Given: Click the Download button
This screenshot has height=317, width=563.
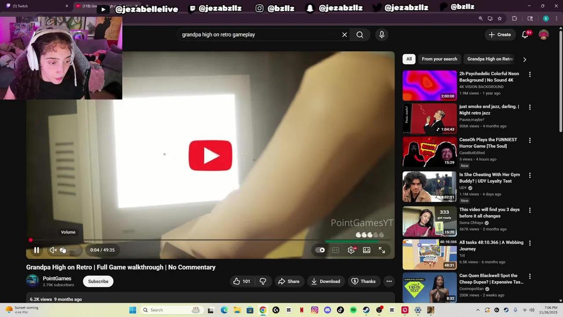Looking at the screenshot, I should [x=325, y=281].
